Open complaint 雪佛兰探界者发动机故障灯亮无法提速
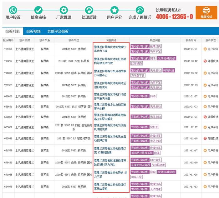Image resolution: width=219 pixels, height=198 pixels. (110, 186)
